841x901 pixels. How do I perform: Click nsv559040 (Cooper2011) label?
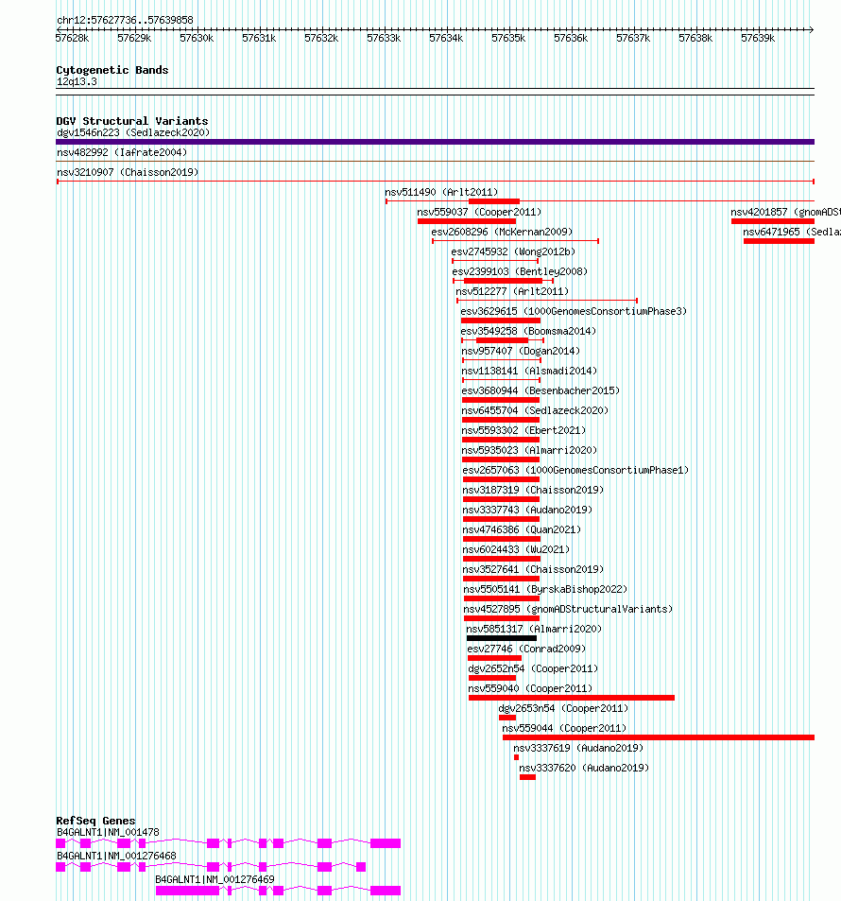click(530, 688)
